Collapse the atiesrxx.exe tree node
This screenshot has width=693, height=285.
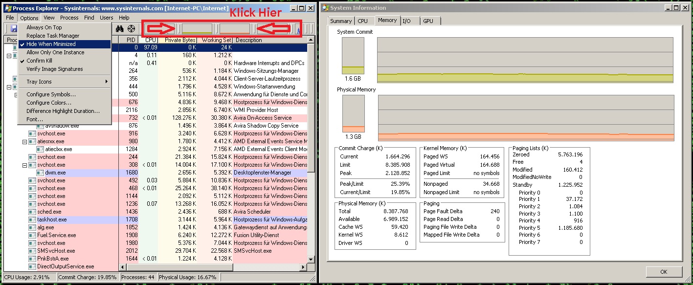click(x=24, y=141)
